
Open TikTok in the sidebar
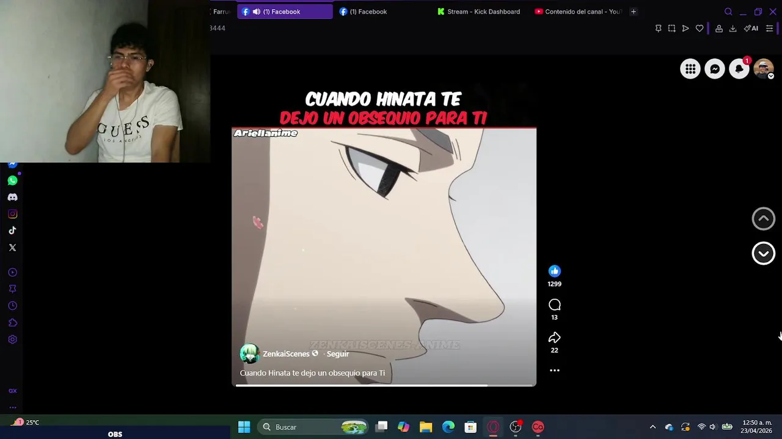pos(12,230)
